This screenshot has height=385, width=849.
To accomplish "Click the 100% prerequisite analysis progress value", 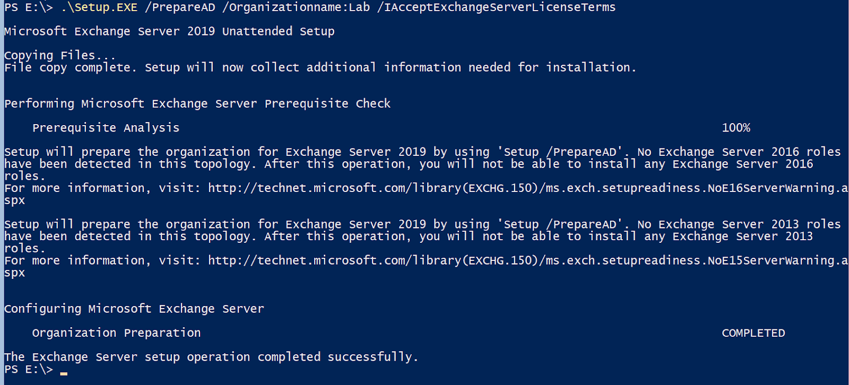I will [x=736, y=128].
